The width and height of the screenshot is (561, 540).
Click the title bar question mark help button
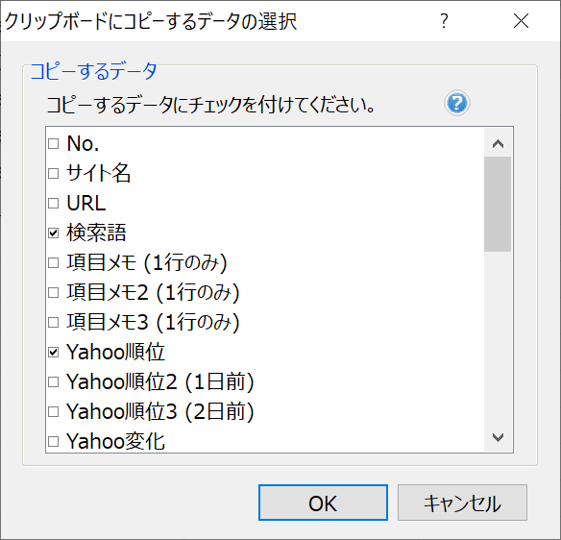pos(444,21)
